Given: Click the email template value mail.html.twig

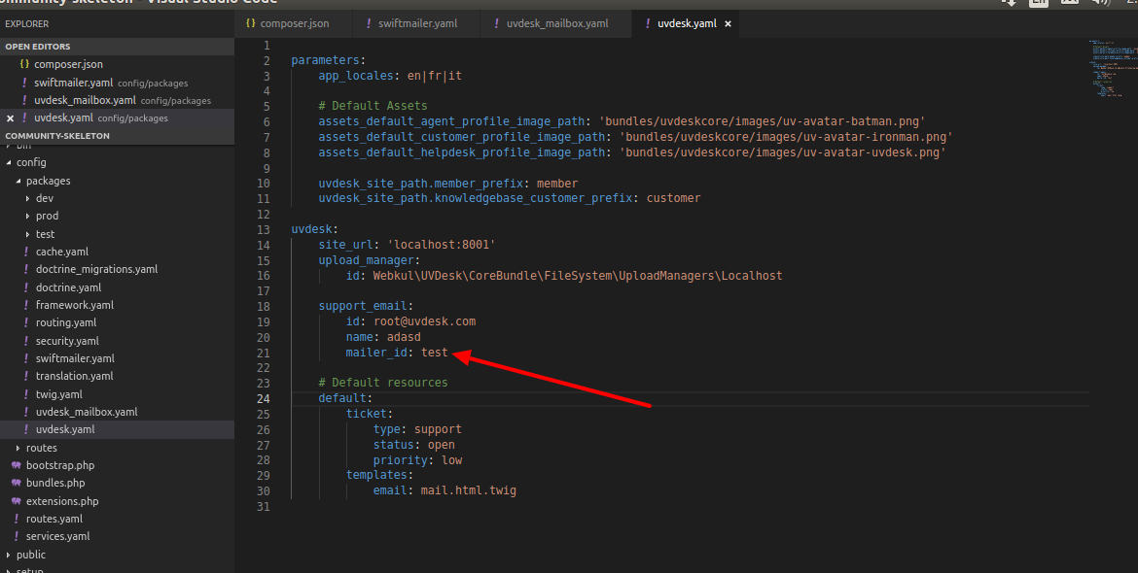Looking at the screenshot, I should (x=468, y=490).
